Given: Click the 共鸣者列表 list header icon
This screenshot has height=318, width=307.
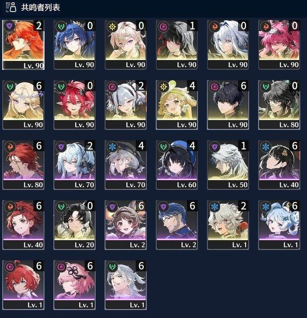Looking at the screenshot, I should tap(11, 7).
